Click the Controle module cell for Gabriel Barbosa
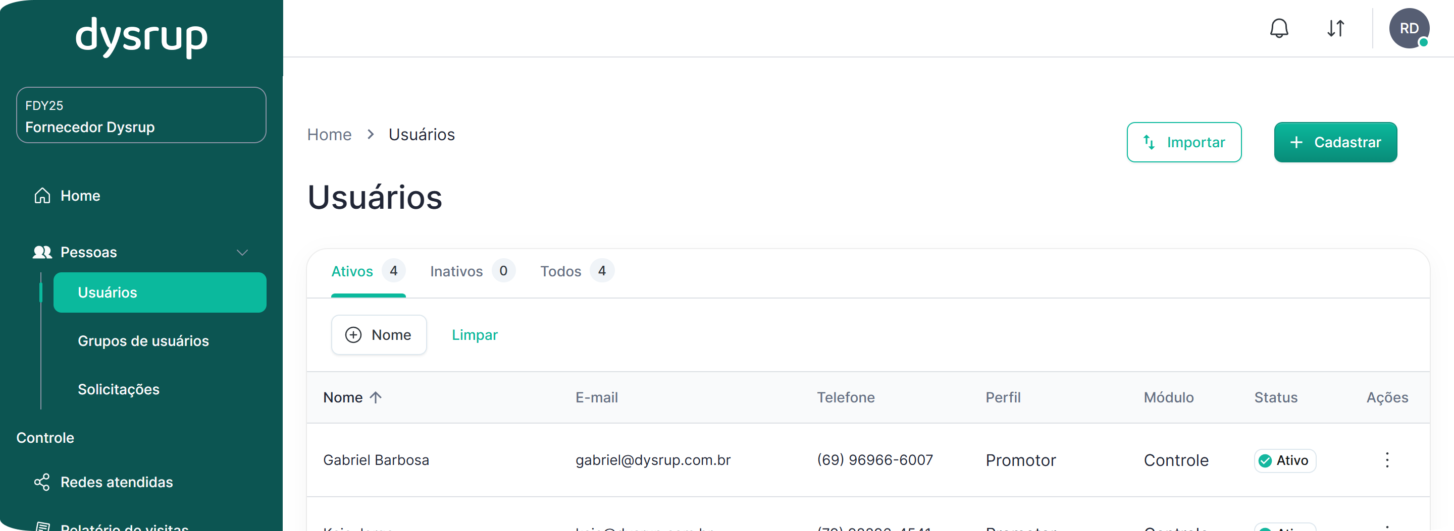The image size is (1454, 531). [x=1176, y=460]
